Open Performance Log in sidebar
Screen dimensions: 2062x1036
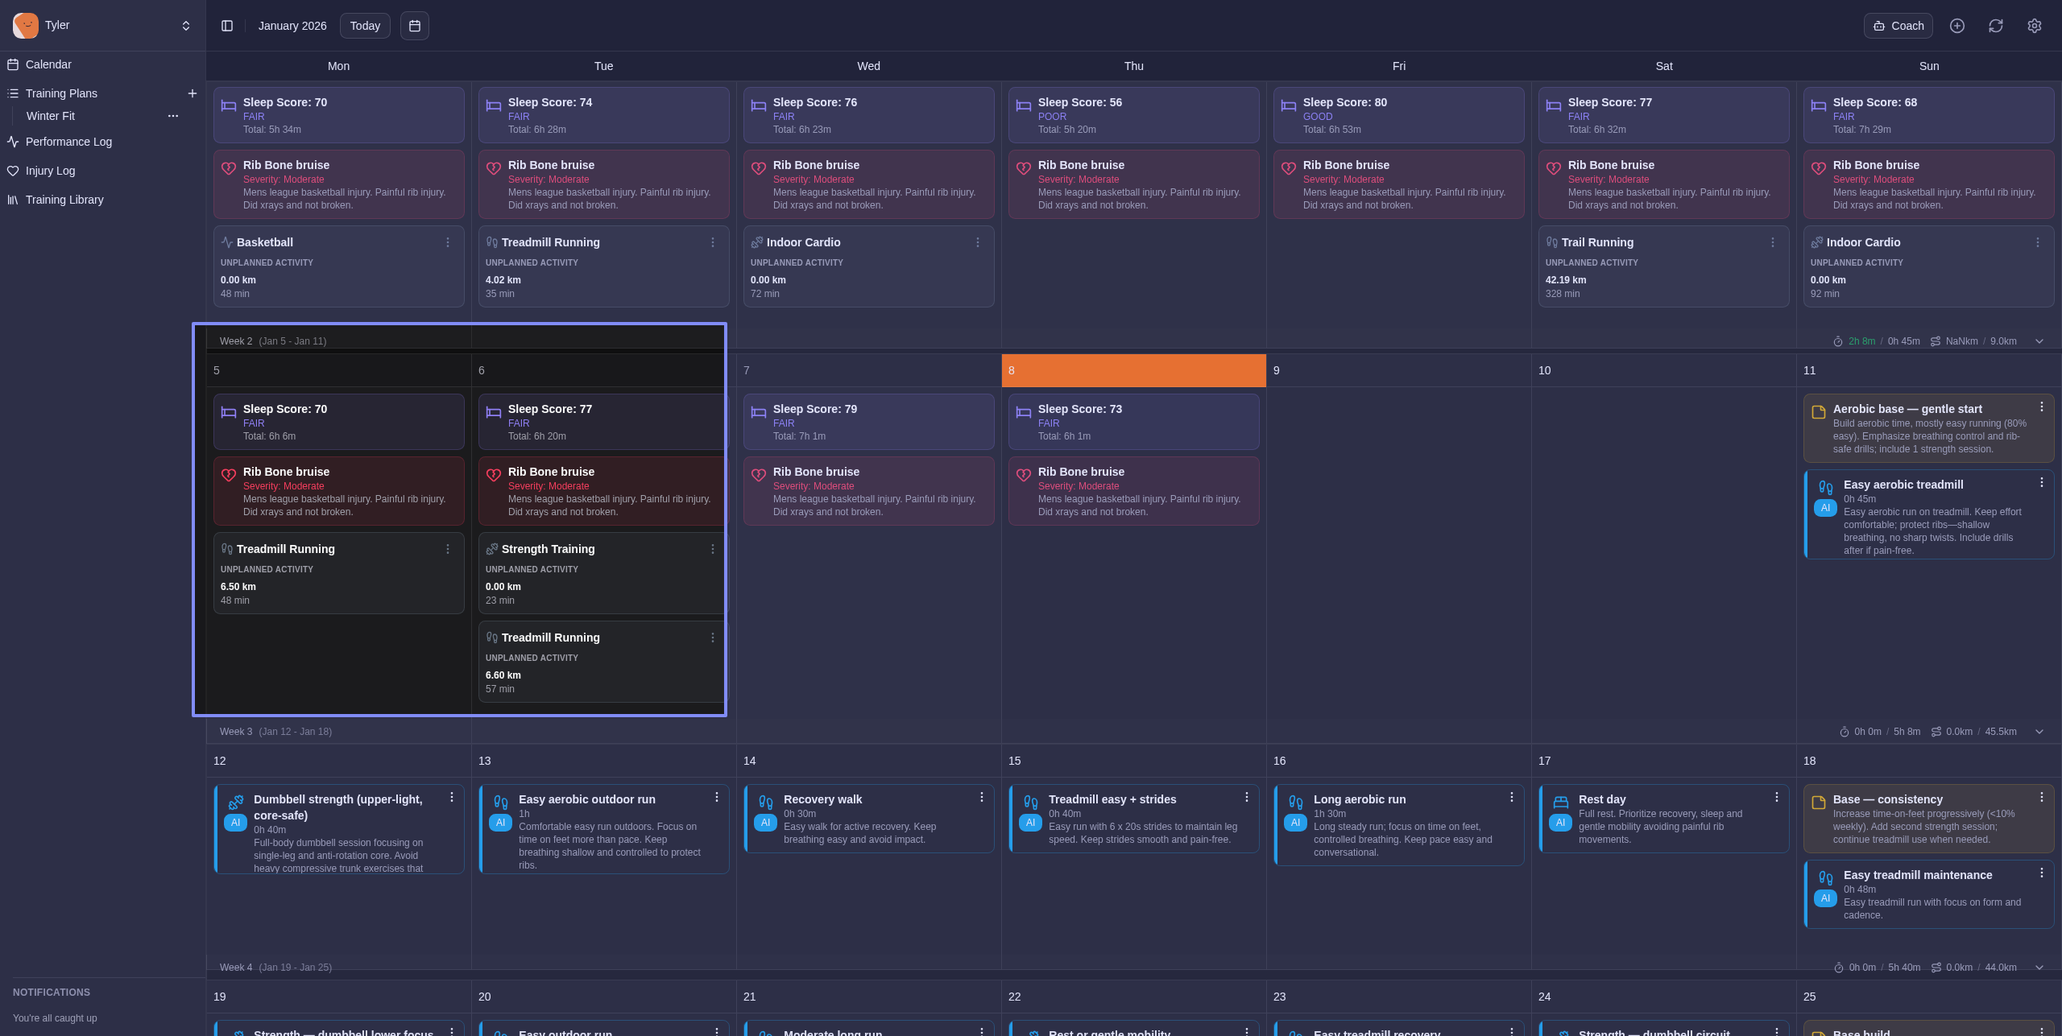pyautogui.click(x=68, y=142)
